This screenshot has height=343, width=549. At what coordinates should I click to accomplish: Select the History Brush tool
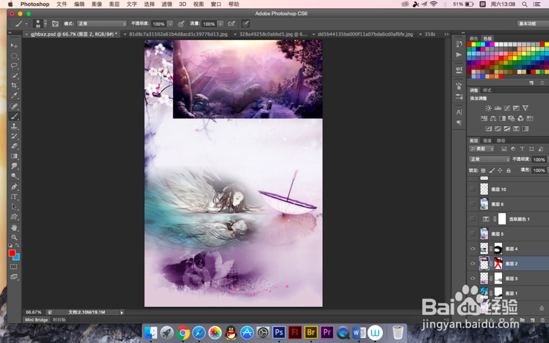click(14, 136)
